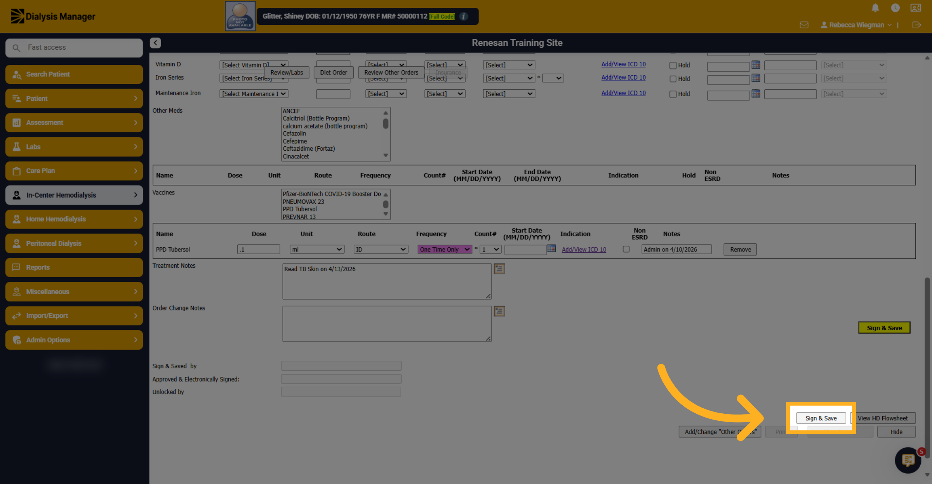Click the white Sign & Save button
The width and height of the screenshot is (932, 484).
[821, 418]
